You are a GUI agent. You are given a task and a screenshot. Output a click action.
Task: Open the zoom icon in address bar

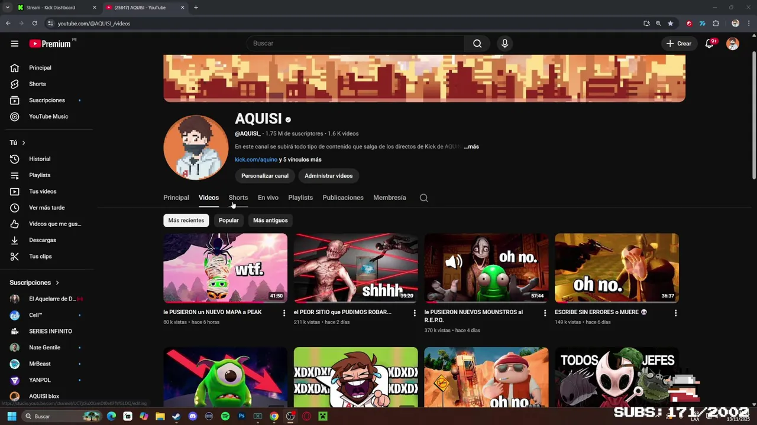coord(658,24)
